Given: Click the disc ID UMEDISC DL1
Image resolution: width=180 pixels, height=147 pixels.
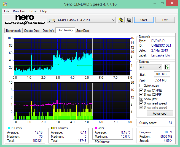Looking at the screenshot, I should pyautogui.click(x=161, y=46).
